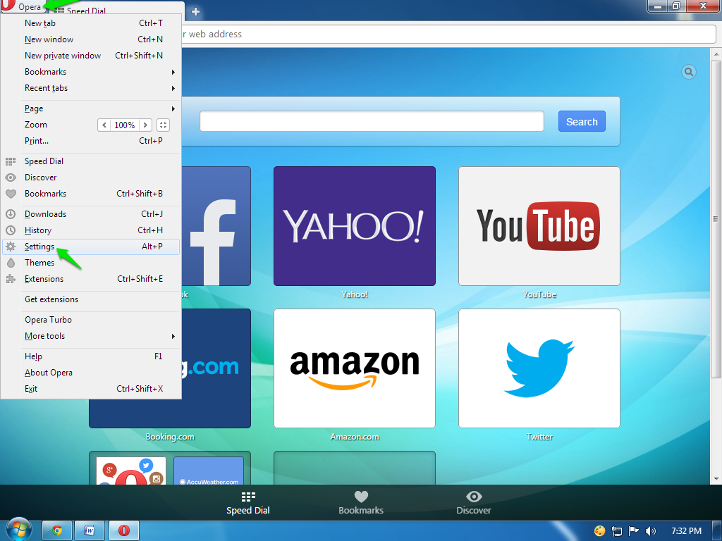Click the 100% zoom value
Image resolution: width=722 pixels, height=541 pixels.
[x=124, y=125]
